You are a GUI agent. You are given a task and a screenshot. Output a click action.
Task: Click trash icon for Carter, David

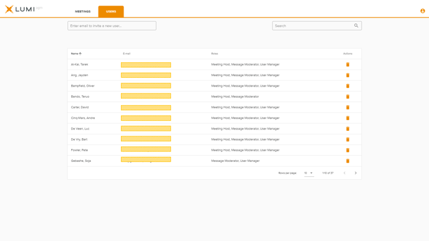(x=347, y=107)
